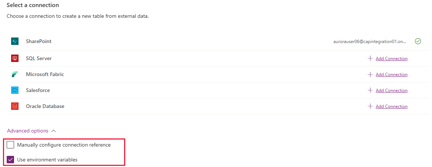Click the SQL Server connector icon
Viewport: 432px width, 167px height.
15,59
